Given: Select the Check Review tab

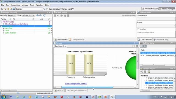Looking at the screenshot, I should [x=145, y=40].
